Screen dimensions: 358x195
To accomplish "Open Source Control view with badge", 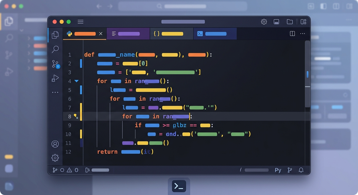I will click(x=56, y=64).
